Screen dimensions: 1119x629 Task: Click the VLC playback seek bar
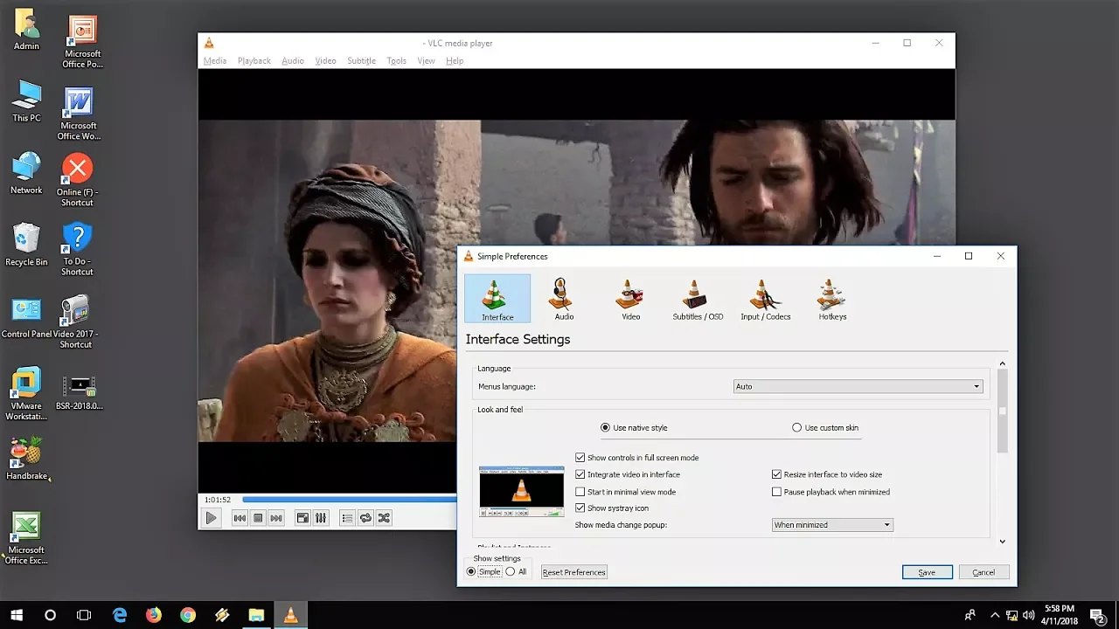point(349,500)
